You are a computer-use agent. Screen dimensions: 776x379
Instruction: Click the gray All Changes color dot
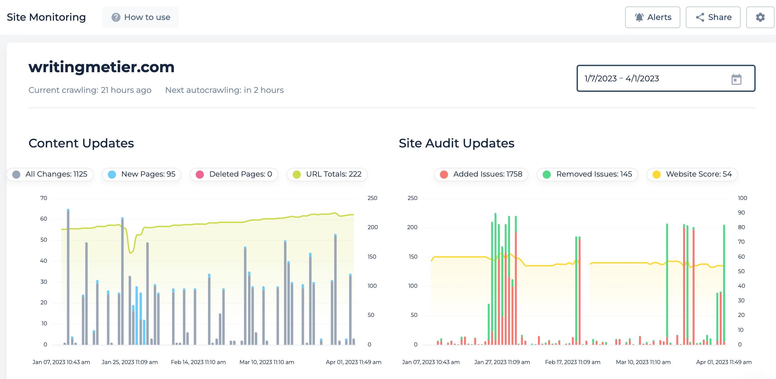pos(16,175)
